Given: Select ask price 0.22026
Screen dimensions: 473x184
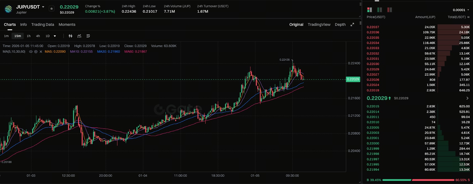Looking at the screenshot, I should coord(373,80).
